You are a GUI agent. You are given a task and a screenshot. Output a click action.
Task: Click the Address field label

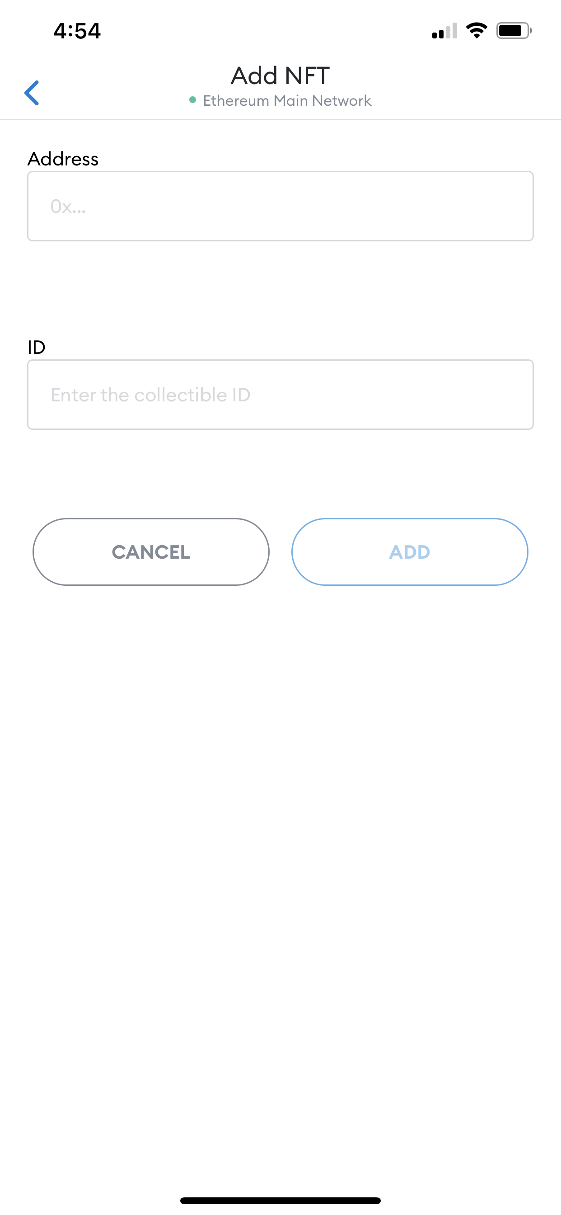[63, 159]
